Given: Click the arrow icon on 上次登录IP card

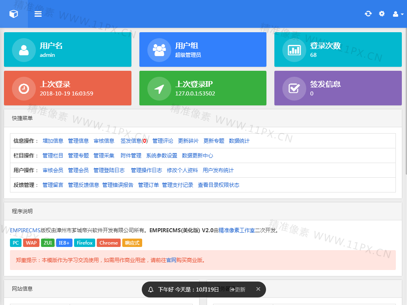Looking at the screenshot, I should (159, 88).
